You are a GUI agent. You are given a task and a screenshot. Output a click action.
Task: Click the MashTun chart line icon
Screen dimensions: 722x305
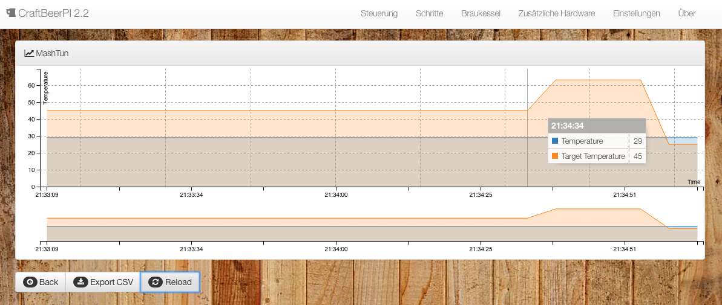(x=29, y=53)
